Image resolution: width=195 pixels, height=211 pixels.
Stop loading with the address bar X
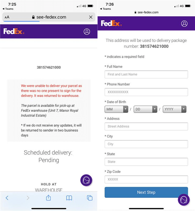click(91, 17)
